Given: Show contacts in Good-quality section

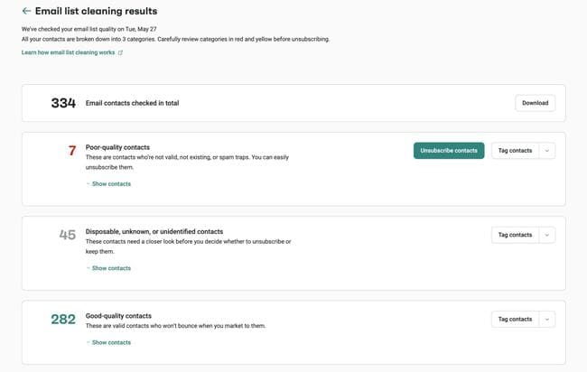Looking at the screenshot, I should tap(108, 342).
